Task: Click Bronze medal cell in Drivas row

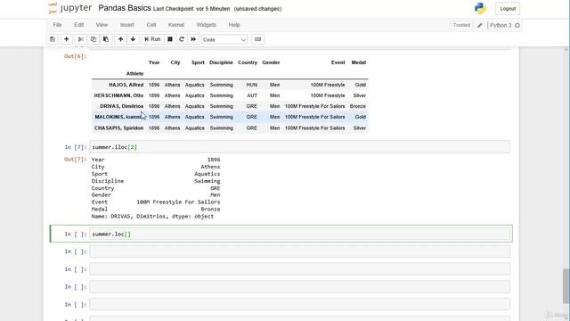Action: coord(358,106)
